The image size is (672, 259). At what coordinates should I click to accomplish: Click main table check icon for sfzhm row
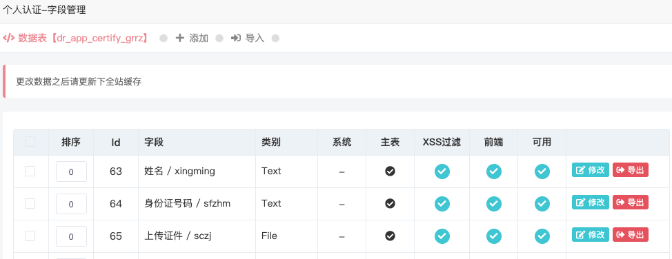pyautogui.click(x=390, y=204)
